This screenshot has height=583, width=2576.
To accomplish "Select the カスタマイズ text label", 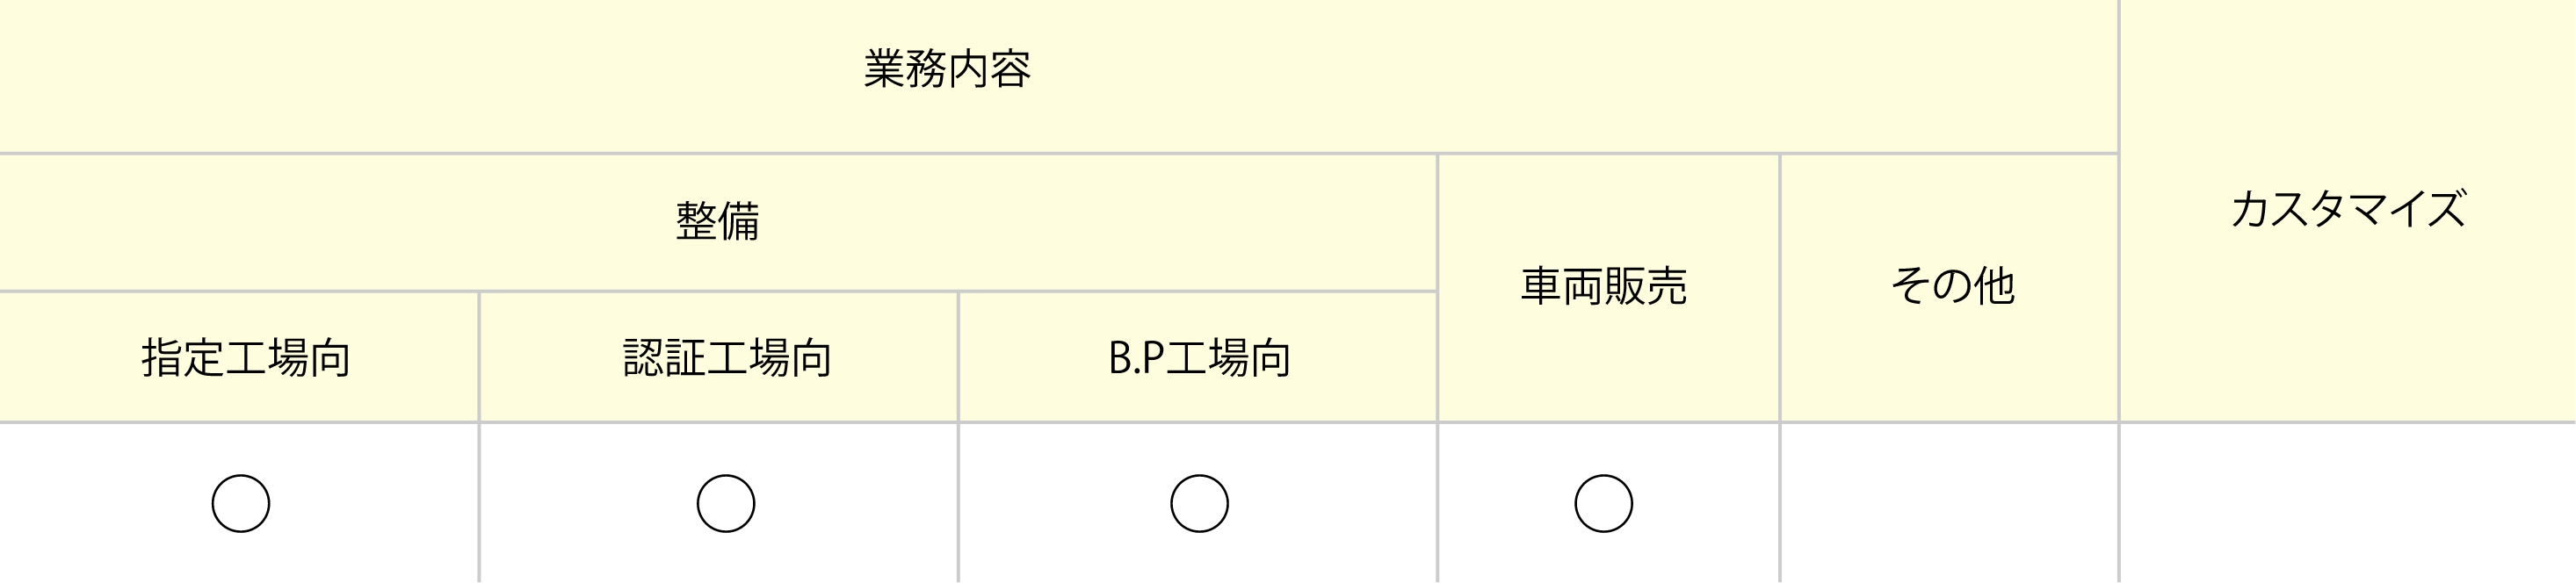I will point(2347,210).
